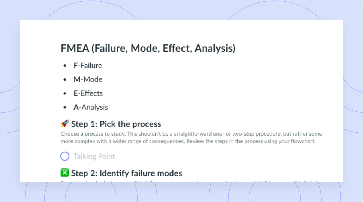Select the M-Mode list item text
This screenshot has height=202, width=363.
pos(88,79)
